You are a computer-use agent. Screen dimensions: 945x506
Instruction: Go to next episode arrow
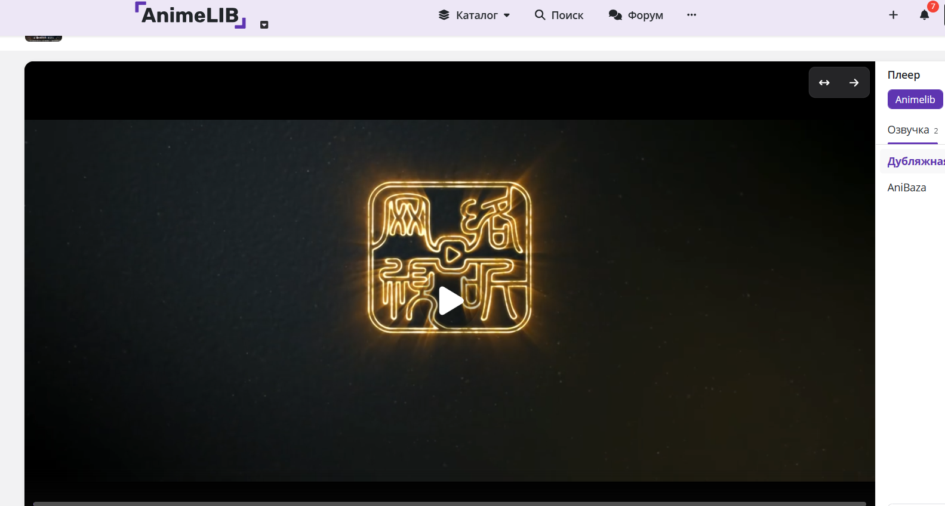point(854,83)
